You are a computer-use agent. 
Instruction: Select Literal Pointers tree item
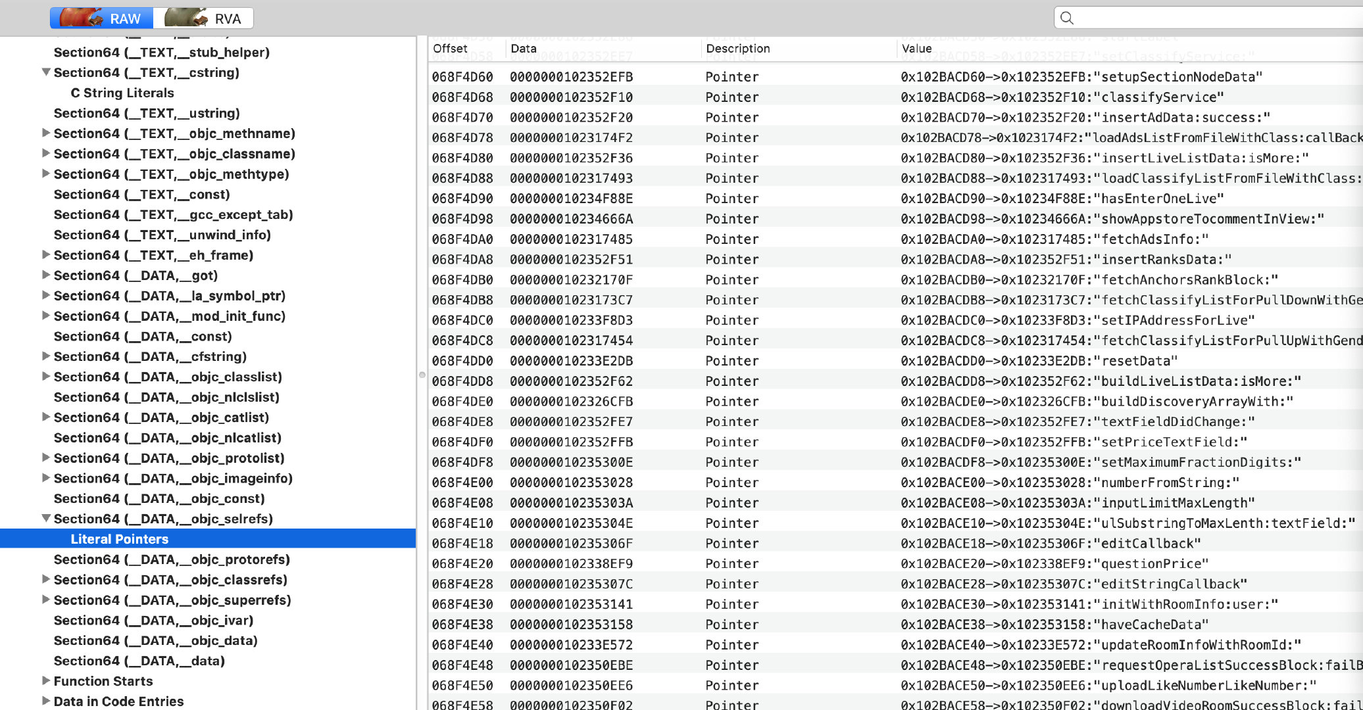tap(120, 539)
